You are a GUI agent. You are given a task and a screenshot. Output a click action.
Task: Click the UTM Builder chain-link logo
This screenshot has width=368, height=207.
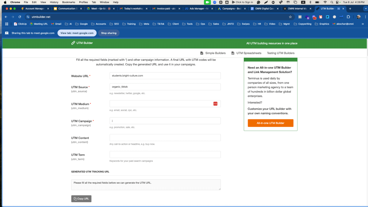pyautogui.click(x=73, y=43)
